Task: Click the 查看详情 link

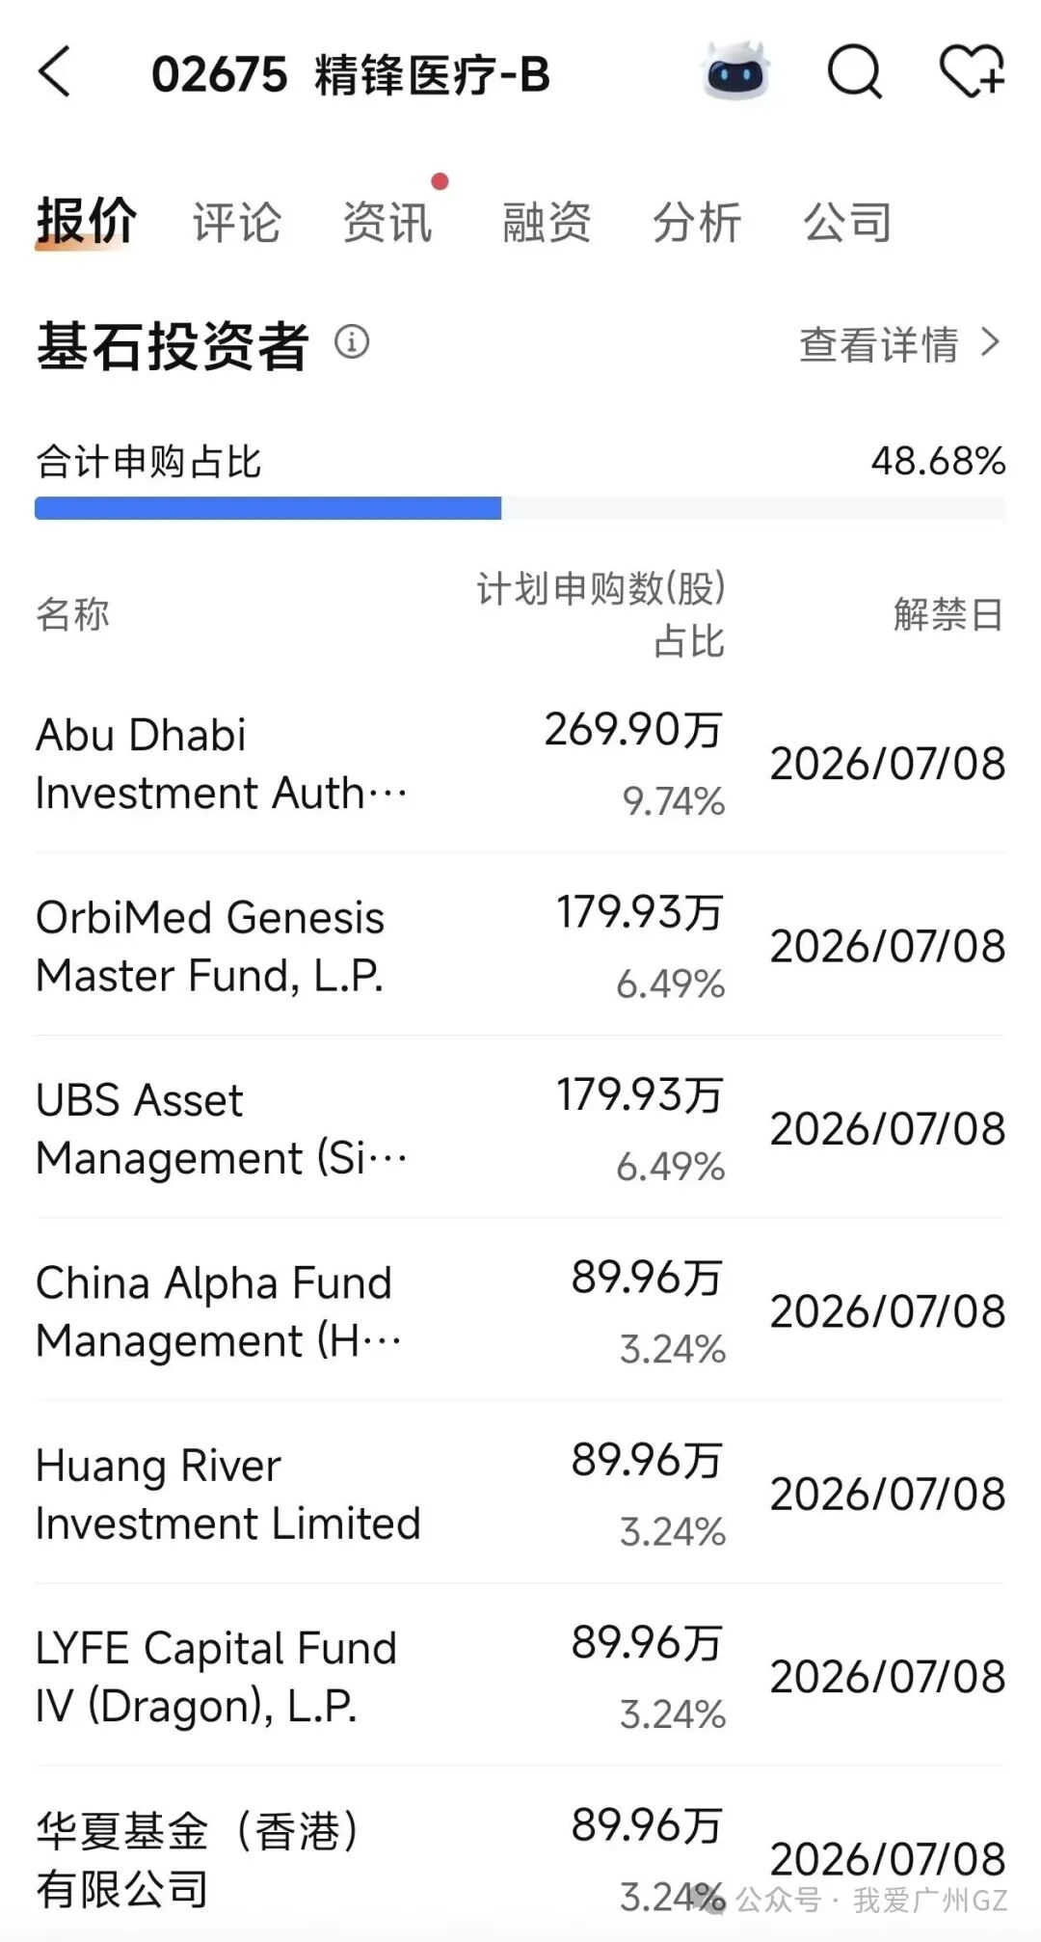Action: coord(878,344)
